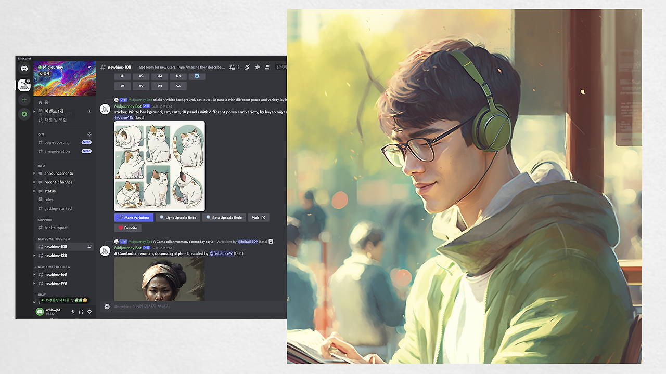Click the Make Variations button
The width and height of the screenshot is (666, 374).
point(134,218)
